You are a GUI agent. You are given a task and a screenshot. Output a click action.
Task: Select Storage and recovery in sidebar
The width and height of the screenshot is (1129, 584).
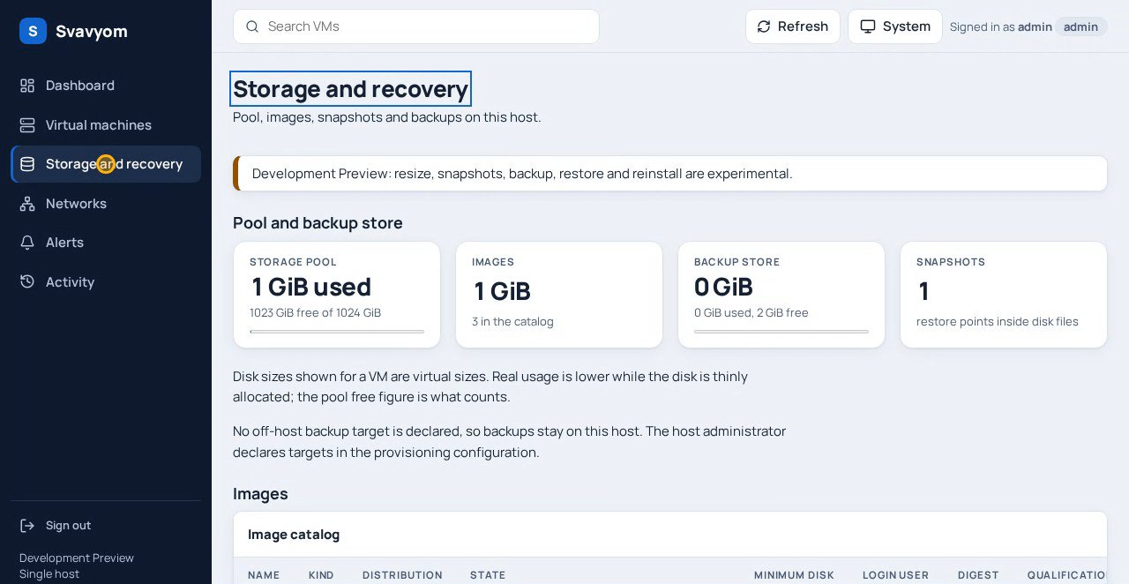(x=106, y=164)
